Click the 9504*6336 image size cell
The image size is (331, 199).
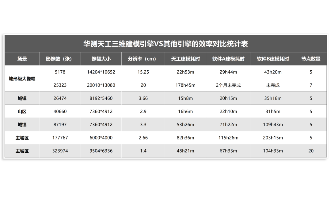point(101,151)
